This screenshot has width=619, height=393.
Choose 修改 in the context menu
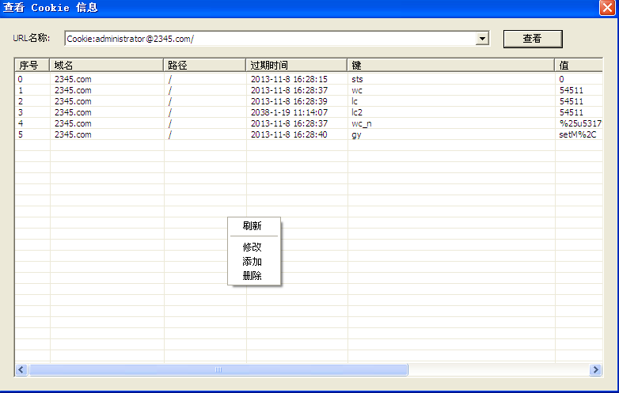click(x=253, y=248)
